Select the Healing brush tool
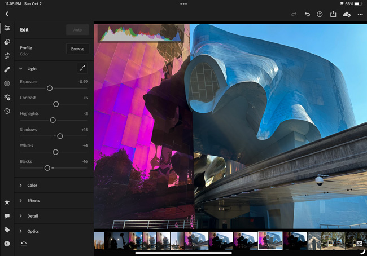The width and height of the screenshot is (367, 256). pyautogui.click(x=7, y=69)
